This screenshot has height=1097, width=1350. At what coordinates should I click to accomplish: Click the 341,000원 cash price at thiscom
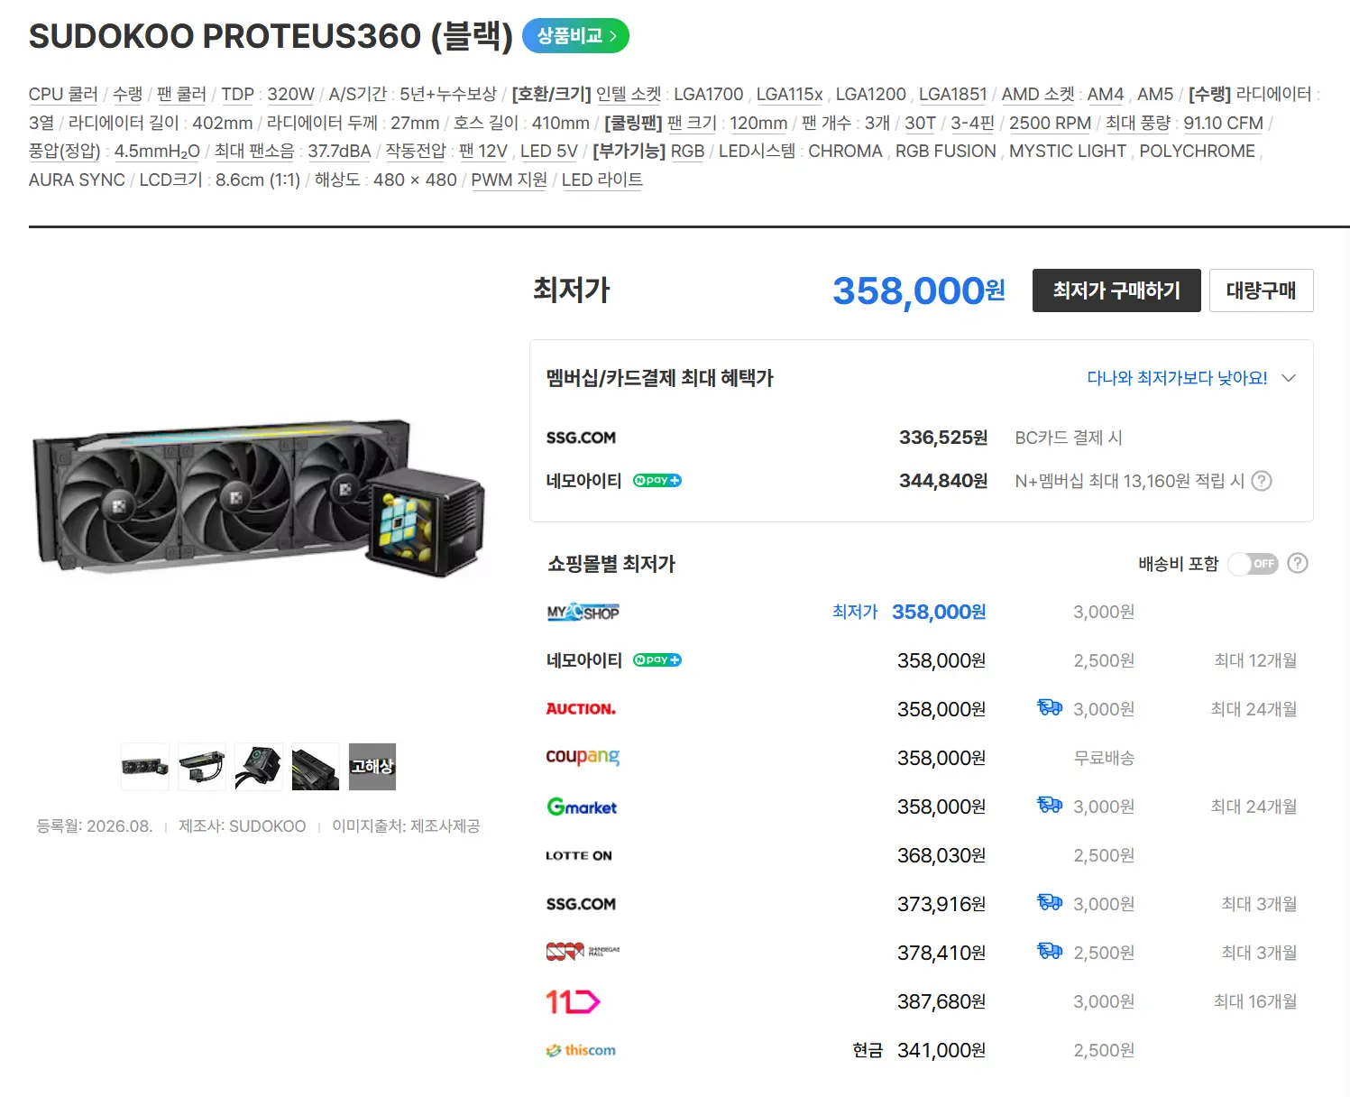(x=941, y=1051)
